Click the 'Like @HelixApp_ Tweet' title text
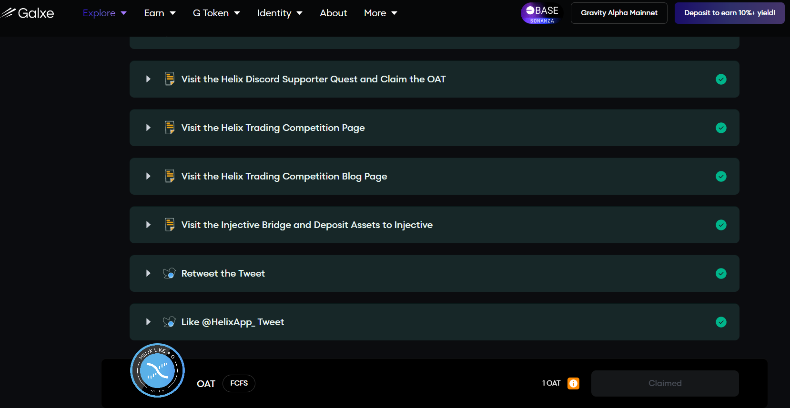 (233, 322)
